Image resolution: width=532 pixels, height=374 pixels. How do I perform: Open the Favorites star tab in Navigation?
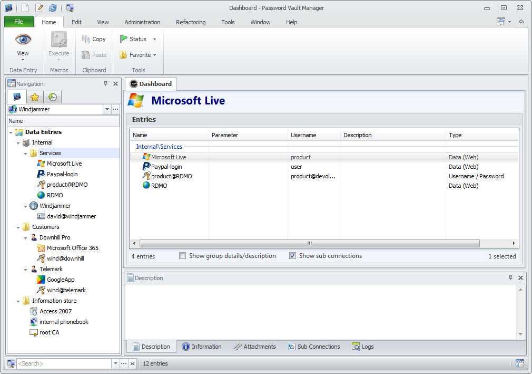(x=35, y=97)
